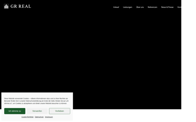Open the Leistungen menu item
The image size is (196, 122).
click(x=127, y=7)
